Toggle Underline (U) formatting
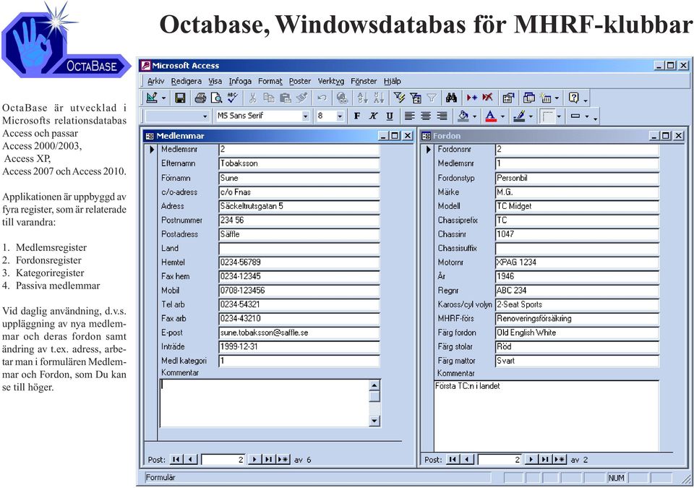This screenshot has height=488, width=694. pyautogui.click(x=390, y=116)
